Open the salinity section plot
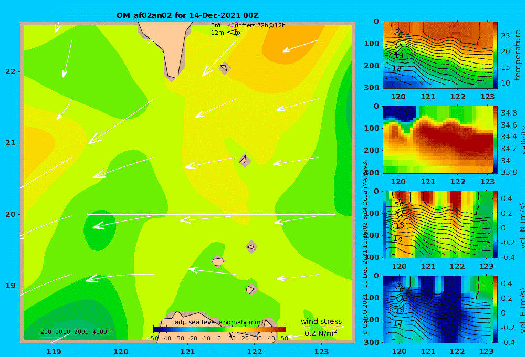The image size is (525, 357). (x=438, y=140)
